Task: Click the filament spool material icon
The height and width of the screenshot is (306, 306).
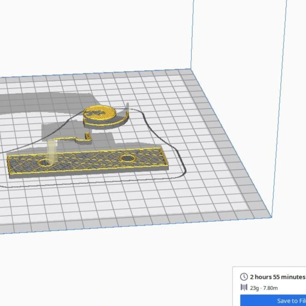Action: [x=244, y=287]
